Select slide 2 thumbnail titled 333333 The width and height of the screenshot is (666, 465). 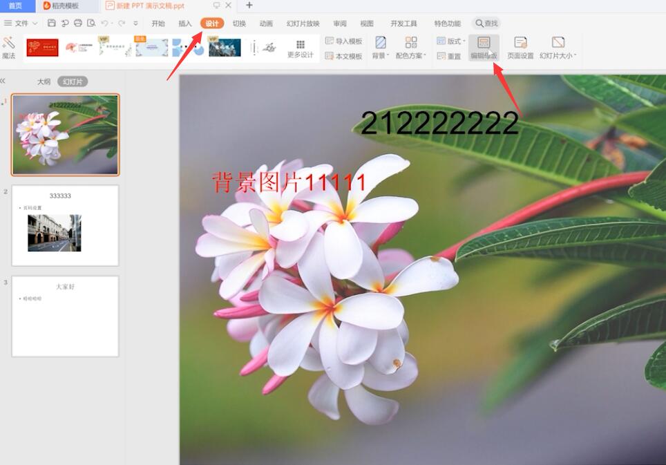point(66,225)
